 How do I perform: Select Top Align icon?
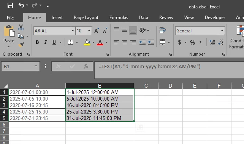(x=116, y=29)
